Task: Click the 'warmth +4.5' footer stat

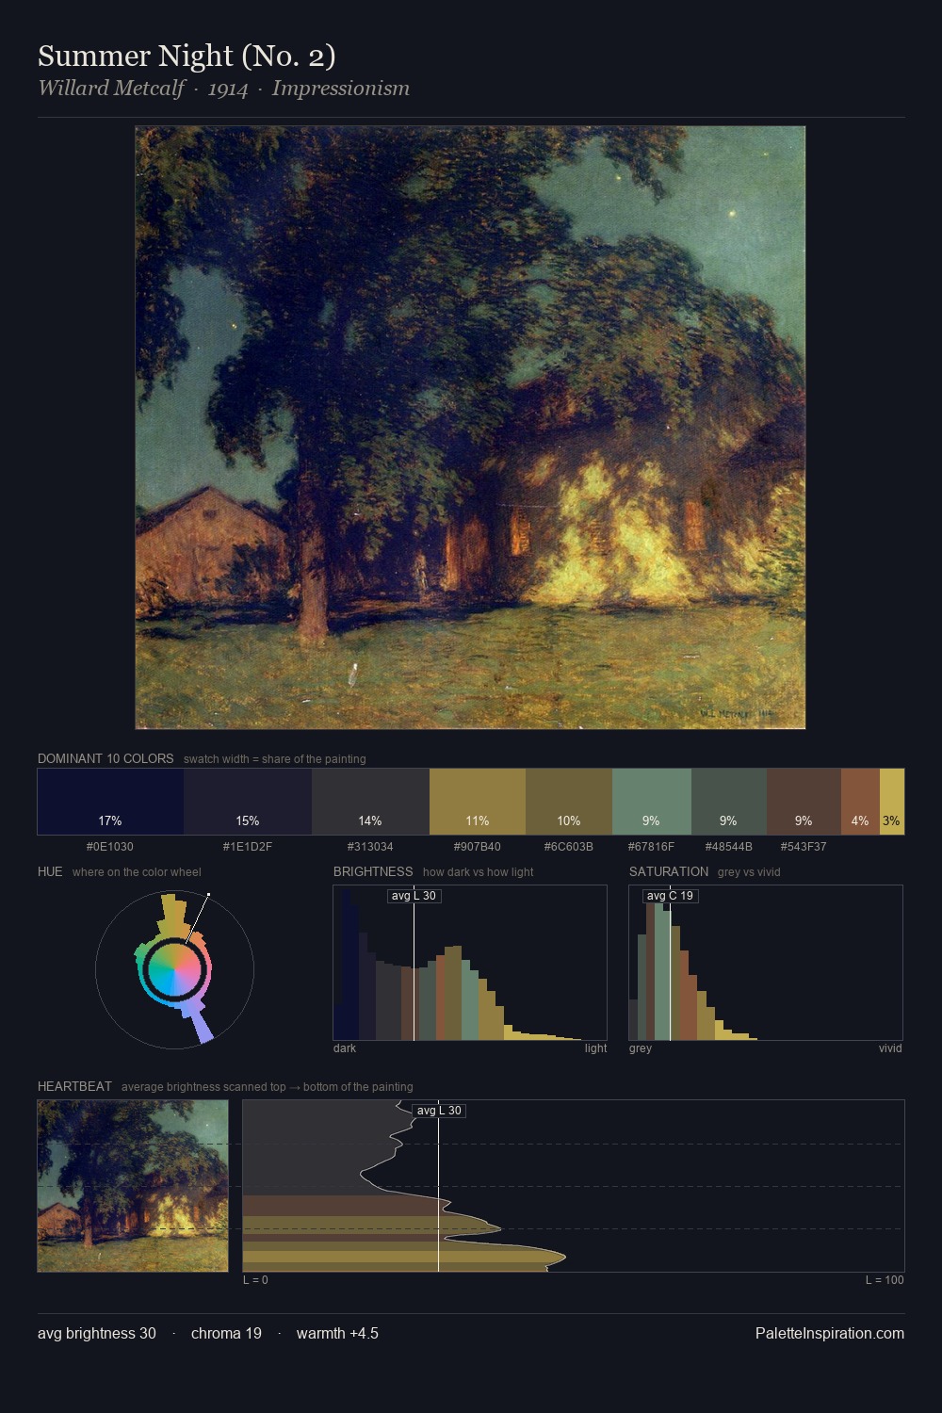Action: (337, 1333)
